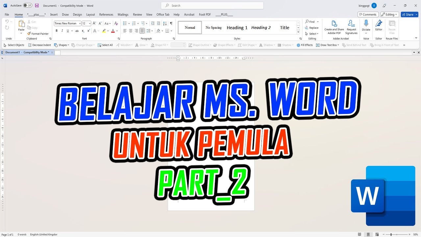
Task: Shrink font size with the smaller A icon
Action: click(100, 23)
